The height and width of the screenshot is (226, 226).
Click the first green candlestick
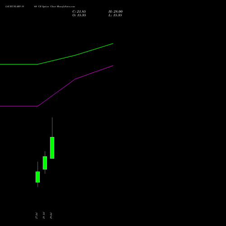tap(38, 177)
